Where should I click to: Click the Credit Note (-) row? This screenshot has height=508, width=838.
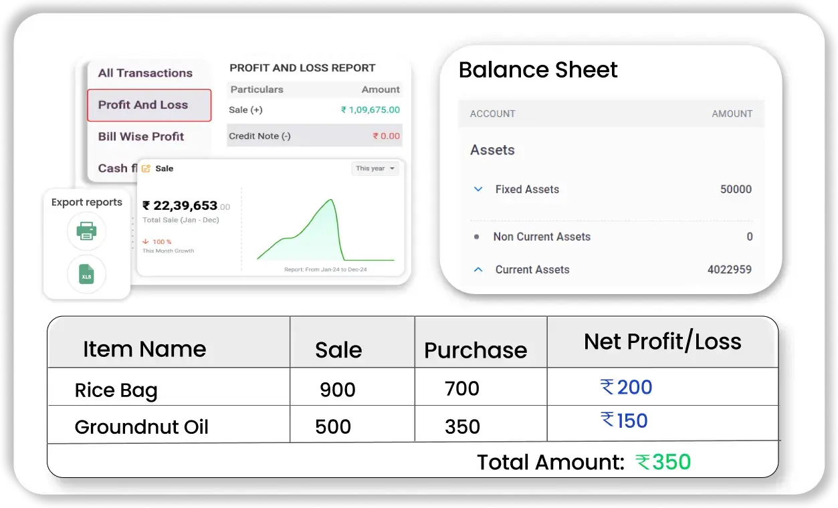click(x=314, y=136)
